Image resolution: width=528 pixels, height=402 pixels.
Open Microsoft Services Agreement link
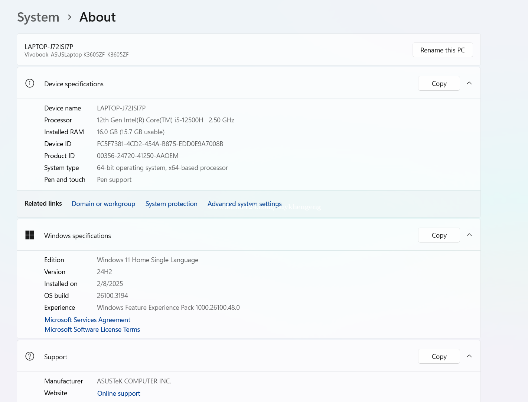[87, 320]
